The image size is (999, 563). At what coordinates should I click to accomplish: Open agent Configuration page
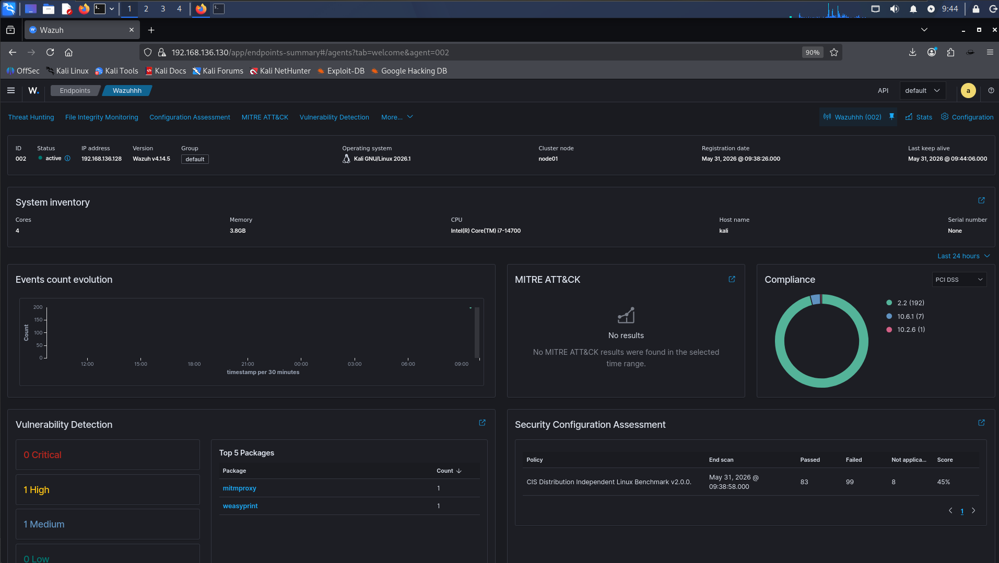(x=967, y=117)
